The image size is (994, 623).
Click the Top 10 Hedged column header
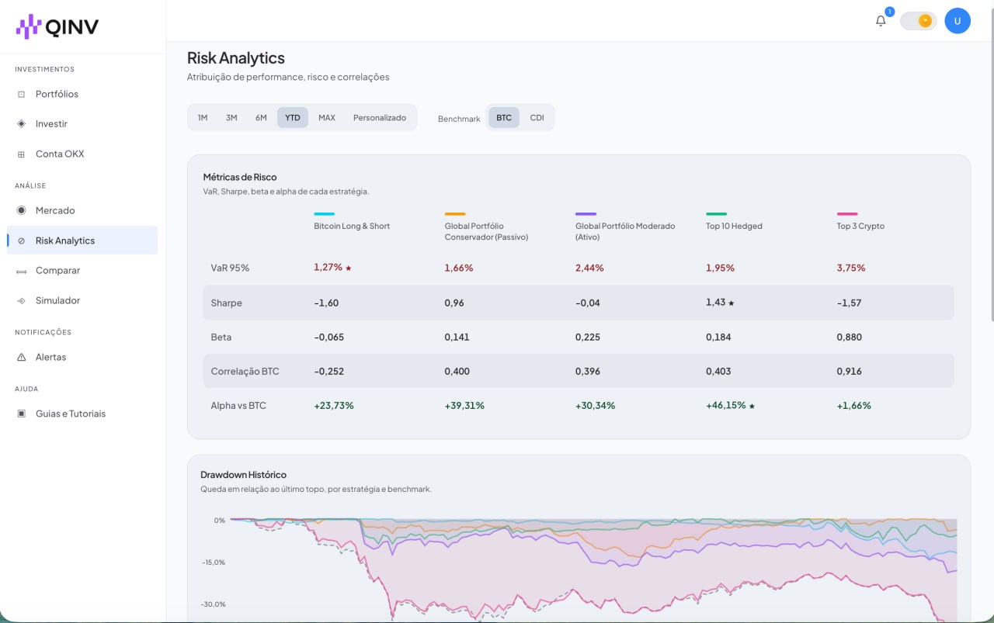point(734,226)
